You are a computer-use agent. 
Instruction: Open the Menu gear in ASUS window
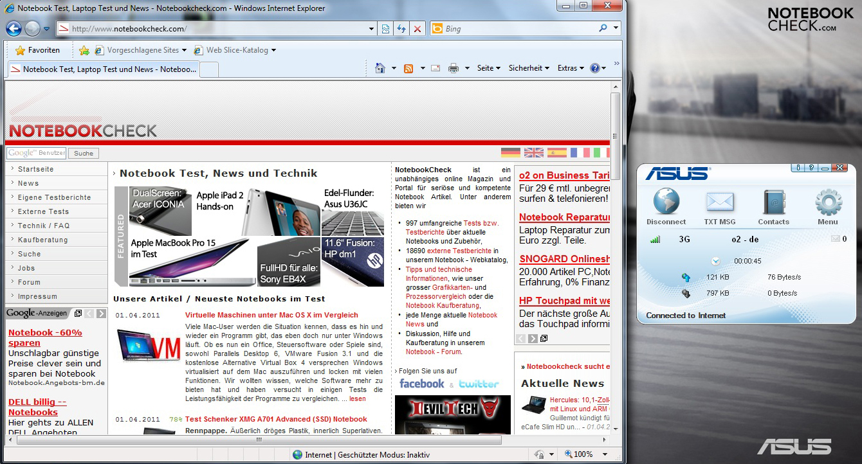(828, 207)
